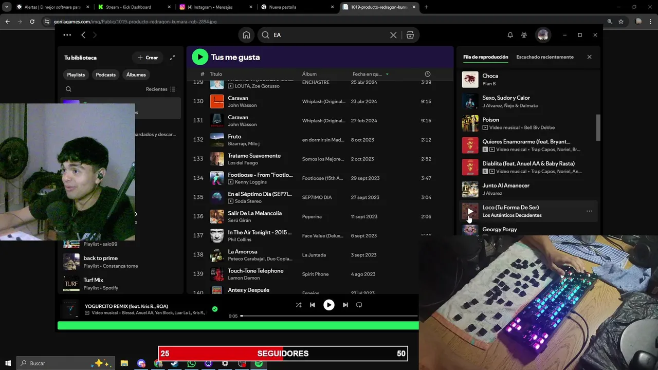The height and width of the screenshot is (370, 658).
Task: Click La Amorosa cover thumbnail
Action: 217,255
